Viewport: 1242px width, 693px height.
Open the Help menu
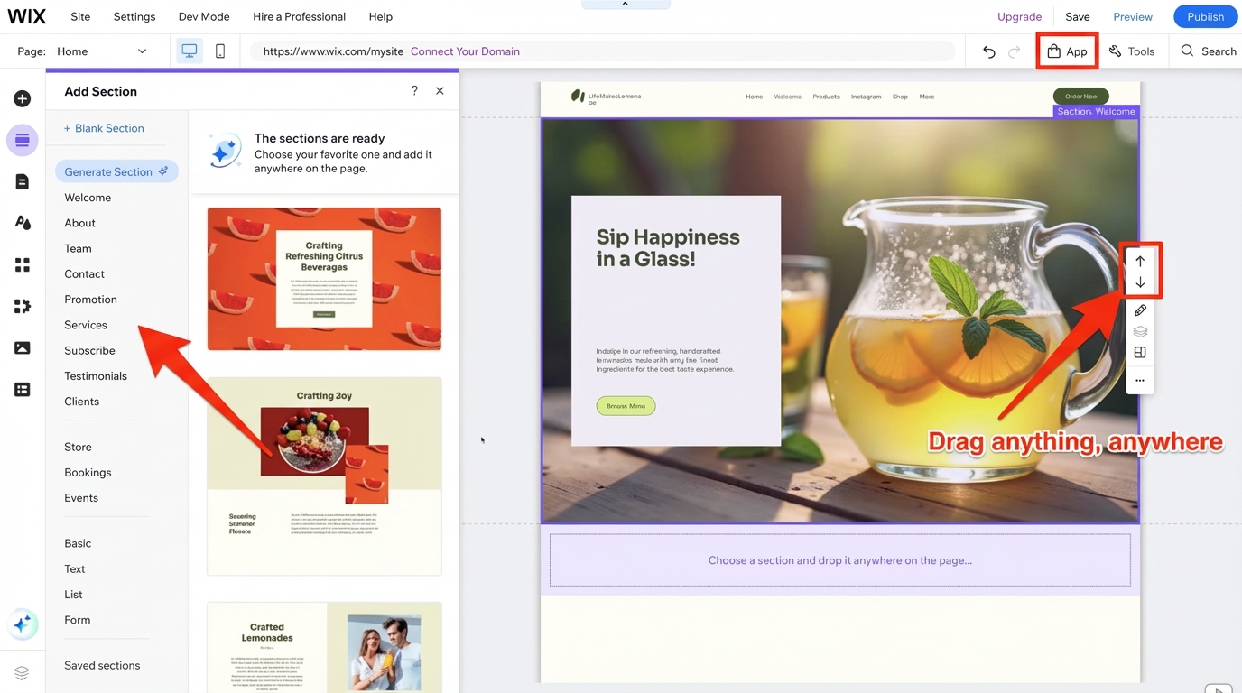click(380, 16)
